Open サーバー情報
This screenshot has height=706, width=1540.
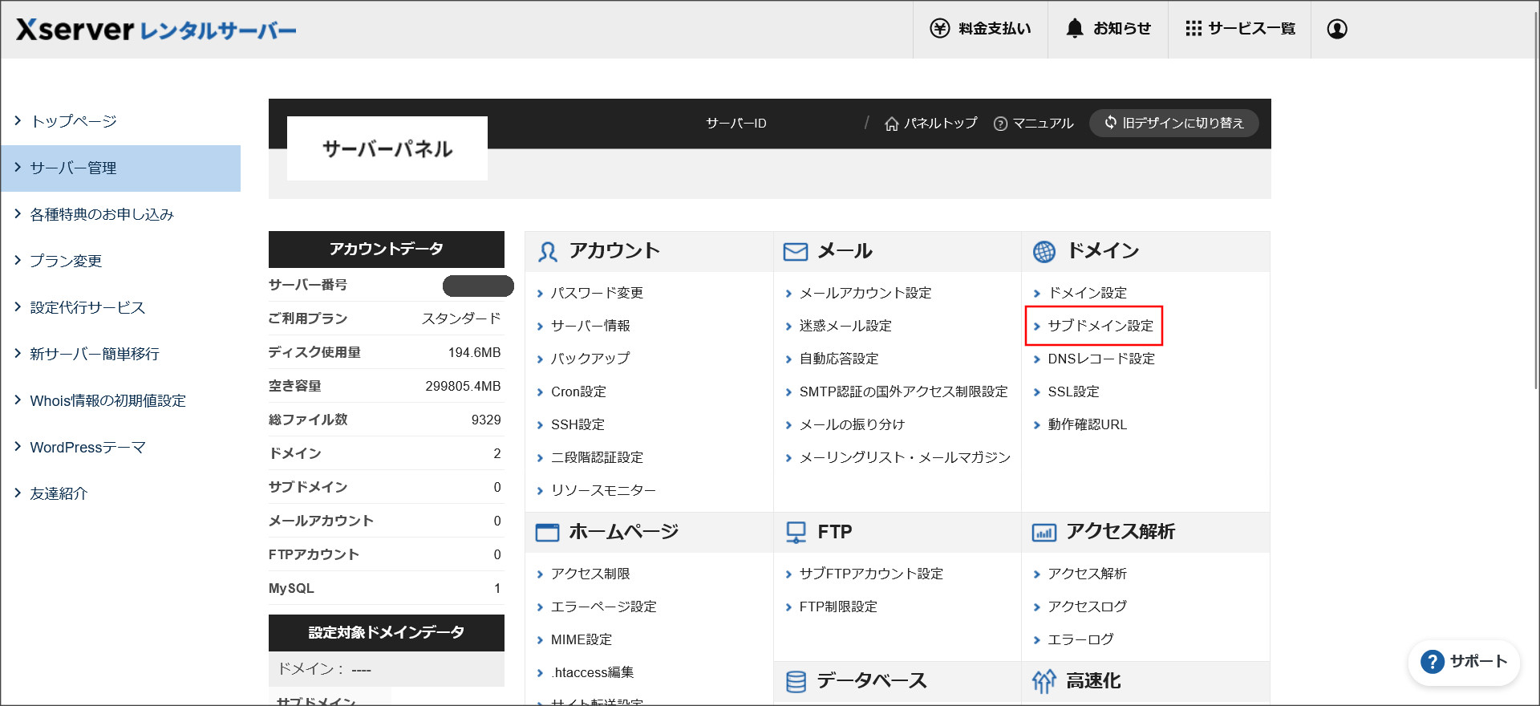[x=590, y=326]
